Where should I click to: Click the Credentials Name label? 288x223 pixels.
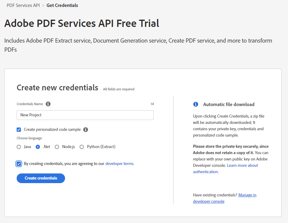(x=30, y=104)
